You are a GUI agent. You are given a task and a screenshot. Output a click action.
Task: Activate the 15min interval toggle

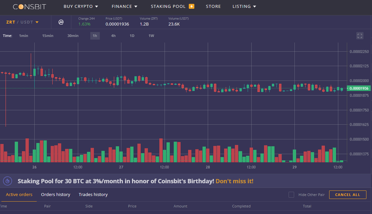(47, 36)
